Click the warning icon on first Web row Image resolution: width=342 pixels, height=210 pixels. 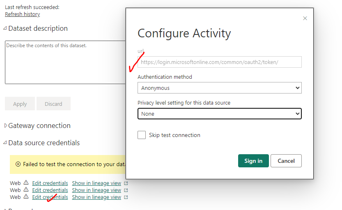[x=26, y=183]
